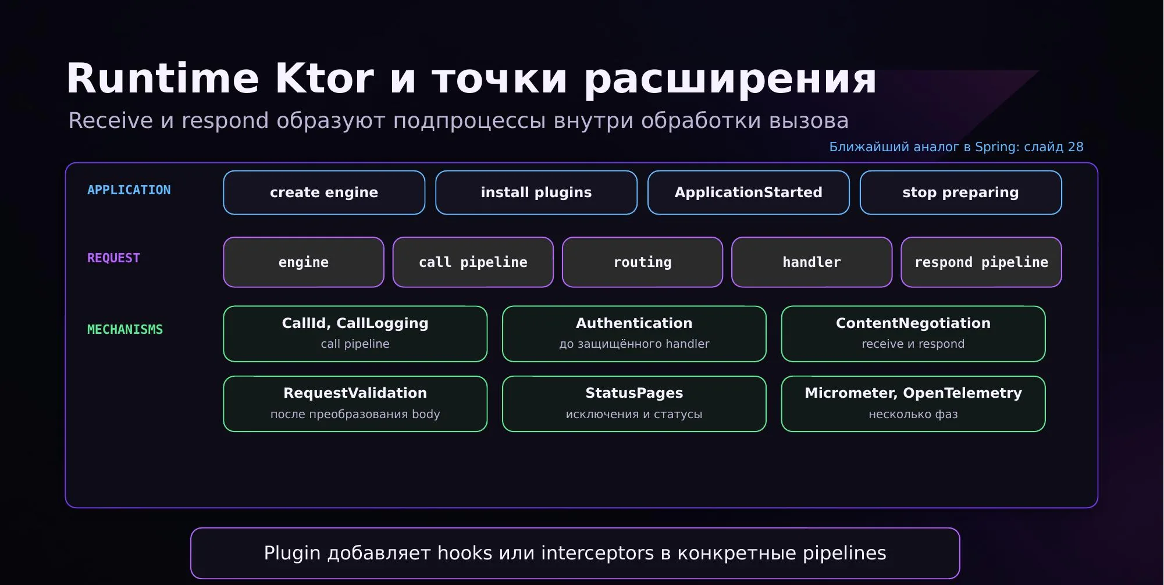Open the StatusPages card
The image size is (1164, 585).
(634, 404)
